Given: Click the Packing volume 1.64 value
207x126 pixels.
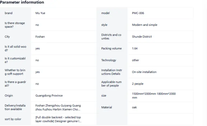Looking at the screenshot, I should click(x=135, y=48).
